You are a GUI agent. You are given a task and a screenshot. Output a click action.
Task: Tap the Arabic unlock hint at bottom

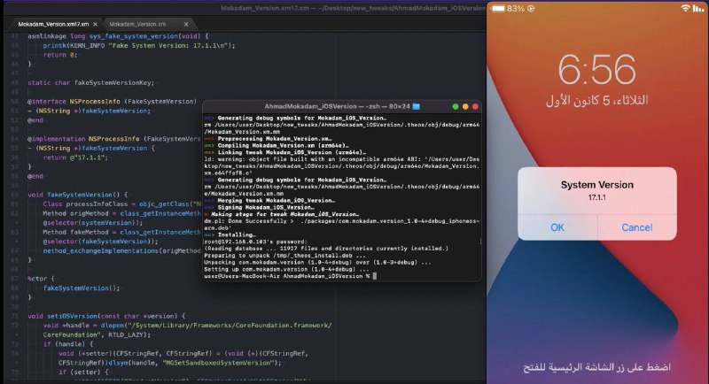coord(596,367)
